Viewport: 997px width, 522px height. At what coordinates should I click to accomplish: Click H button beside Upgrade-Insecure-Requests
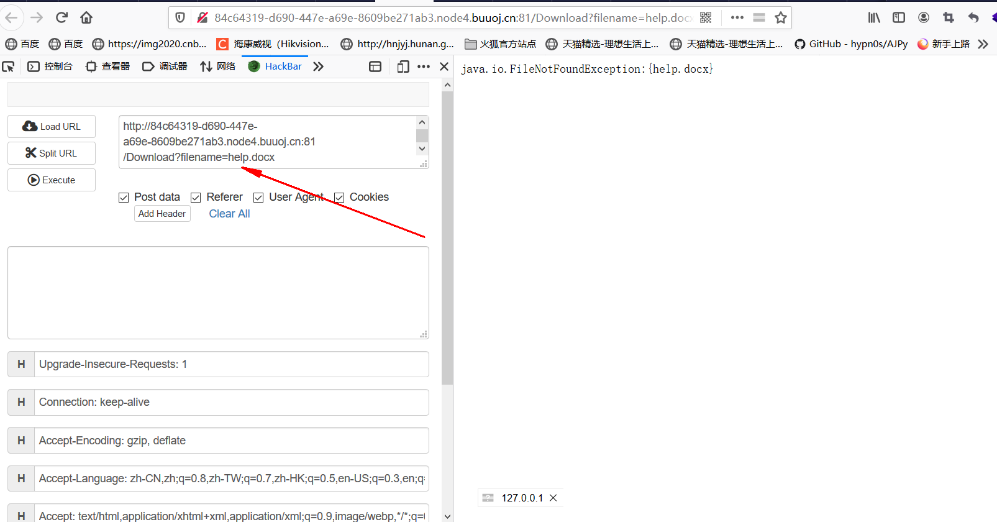click(x=21, y=364)
